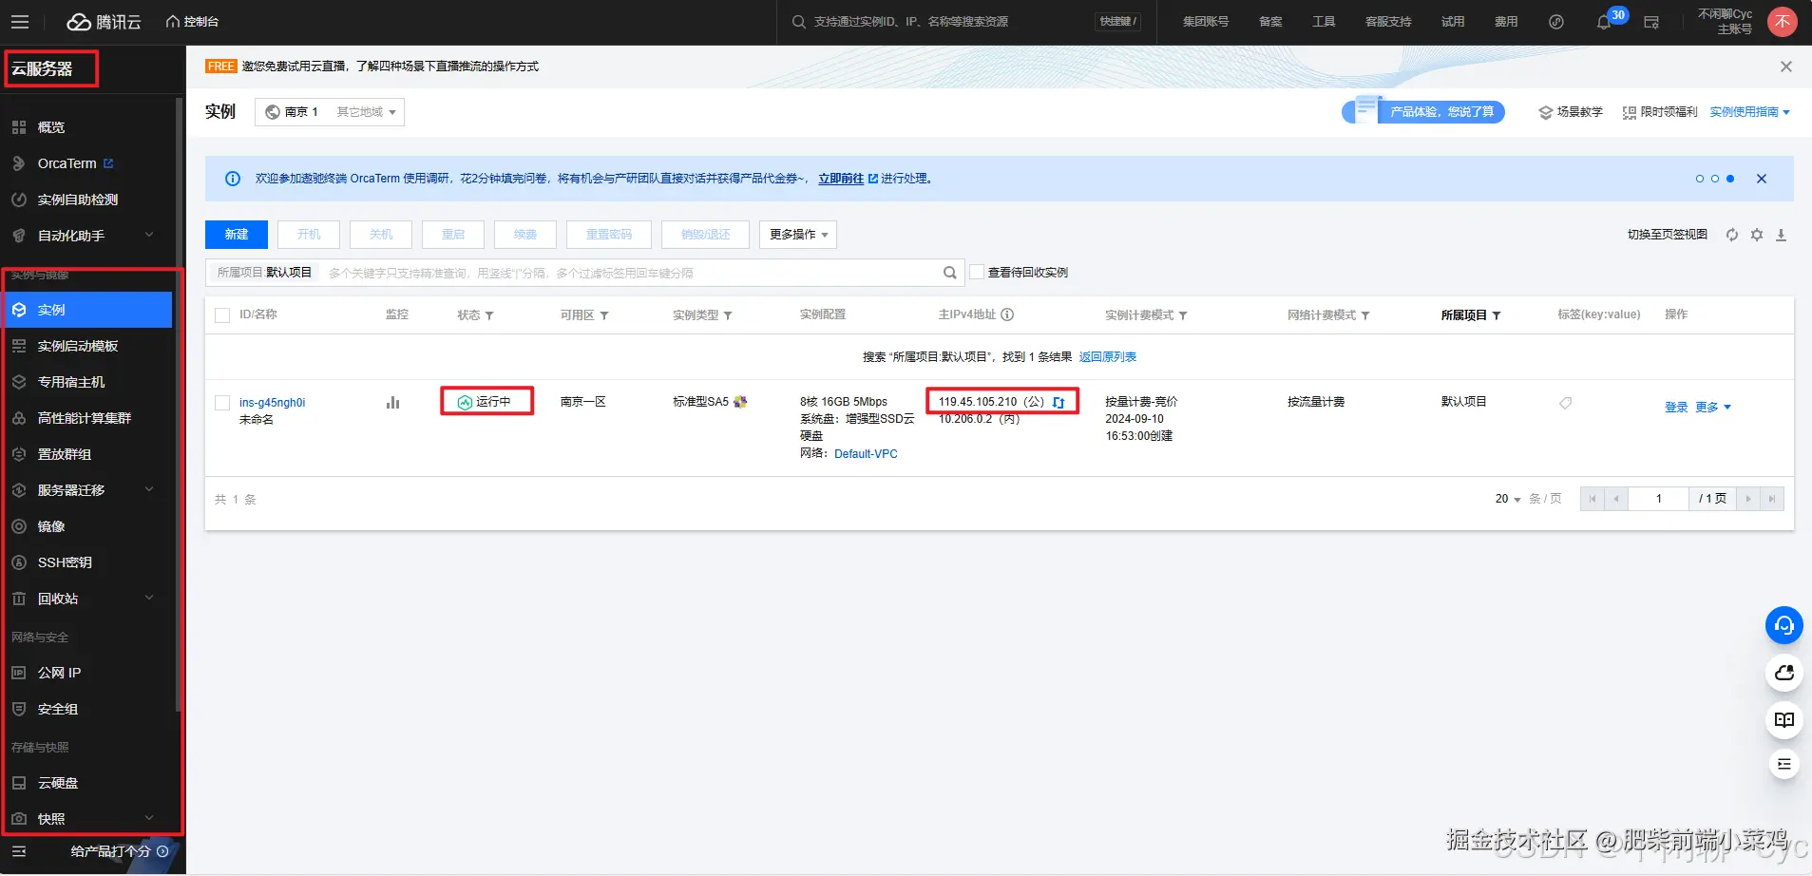Screen dimensions: 1812x876
Task: Open the 工具 menu
Action: click(1324, 22)
